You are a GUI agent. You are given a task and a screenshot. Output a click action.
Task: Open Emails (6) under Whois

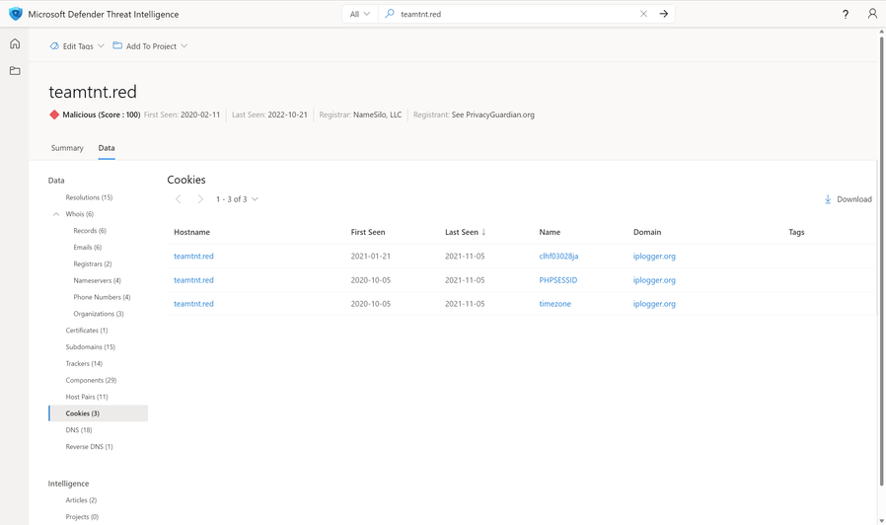pos(88,247)
